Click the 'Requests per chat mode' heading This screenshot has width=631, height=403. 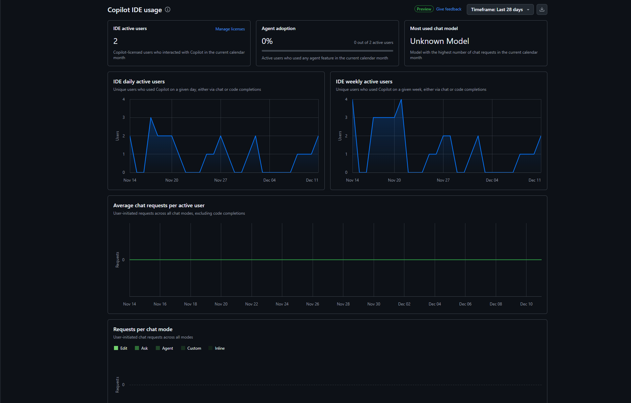(143, 329)
